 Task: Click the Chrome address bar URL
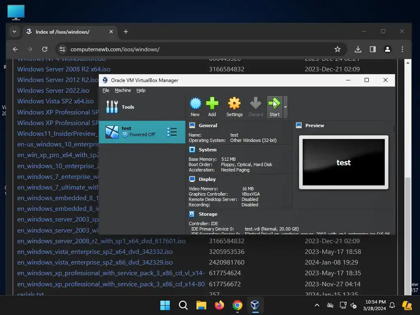pyautogui.click(x=115, y=49)
